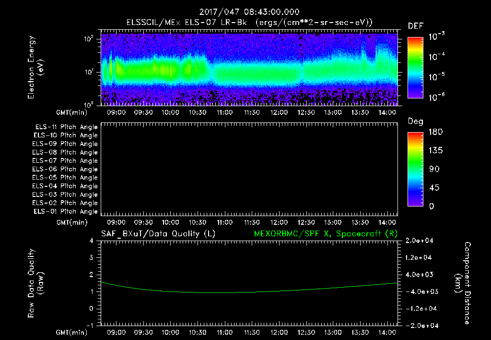
Task: Click GMT(min) label below the pitch angle panel
Action: [72, 223]
